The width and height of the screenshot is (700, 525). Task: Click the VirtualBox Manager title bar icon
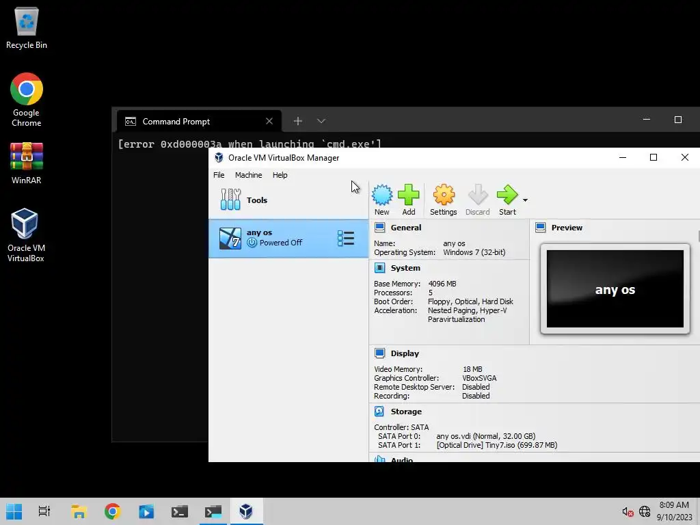(x=219, y=158)
